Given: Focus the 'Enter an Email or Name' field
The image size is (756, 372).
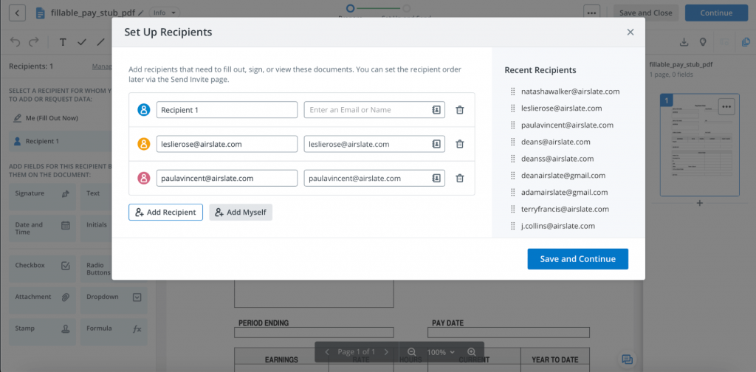Looking at the screenshot, I should tap(368, 110).
